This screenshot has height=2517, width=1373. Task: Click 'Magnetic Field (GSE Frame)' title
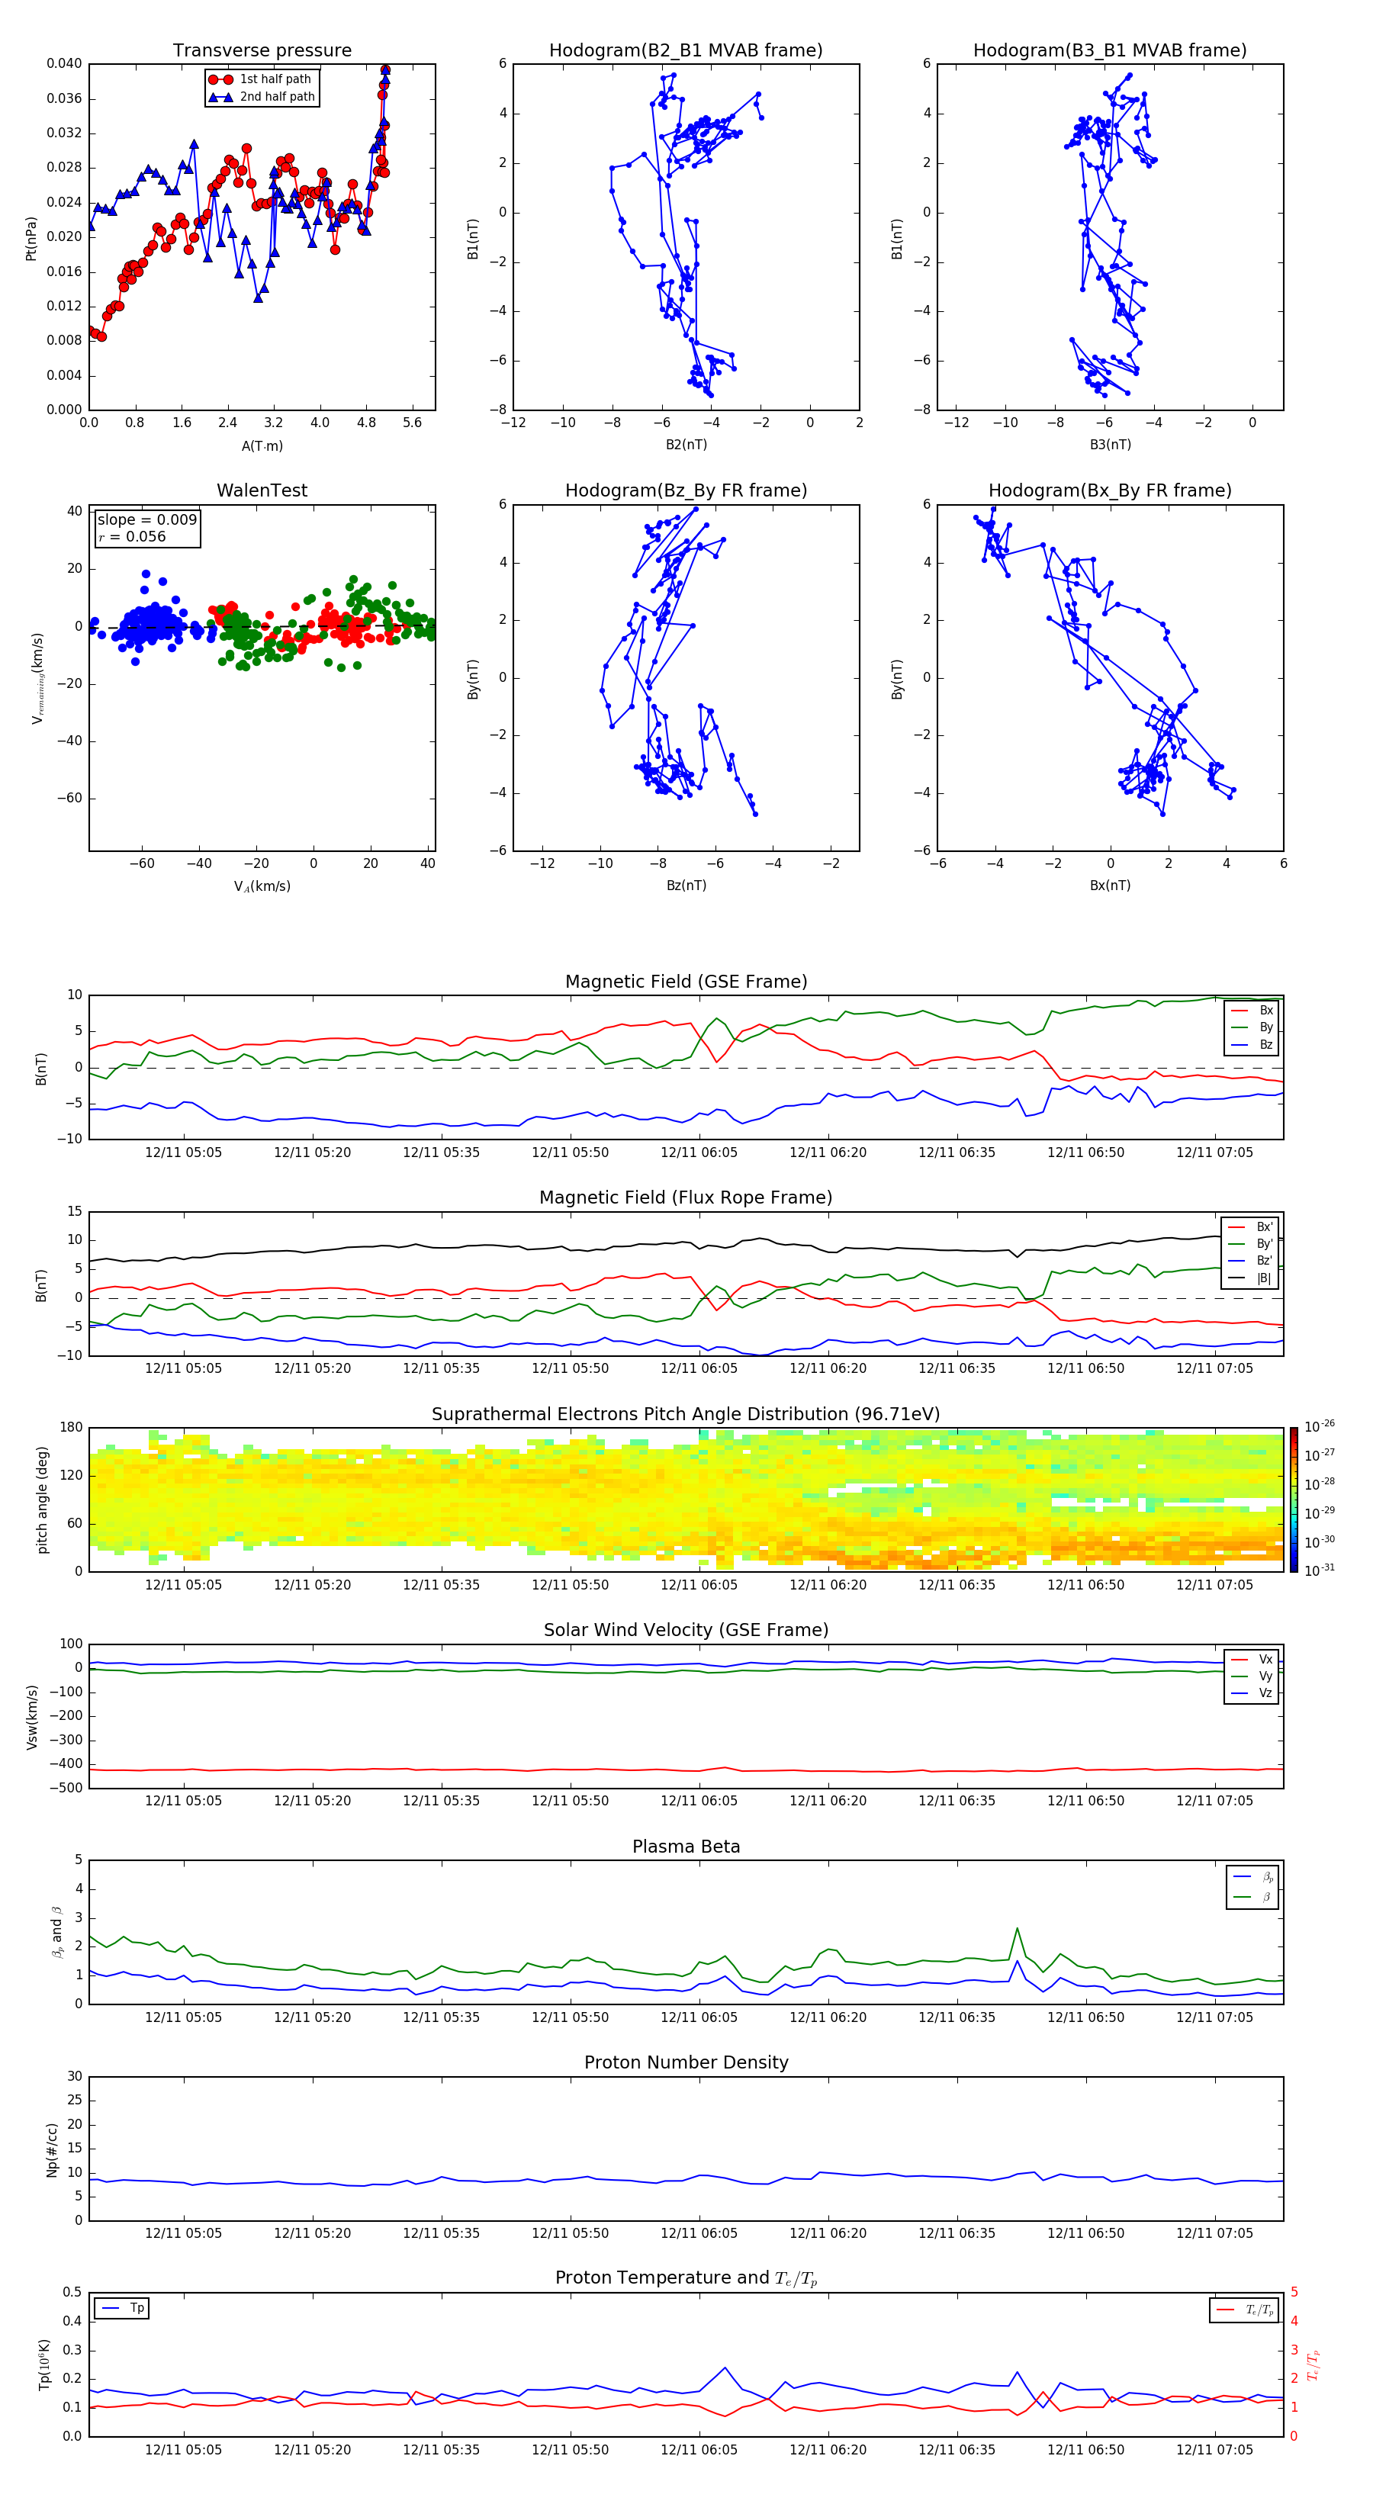686,982
